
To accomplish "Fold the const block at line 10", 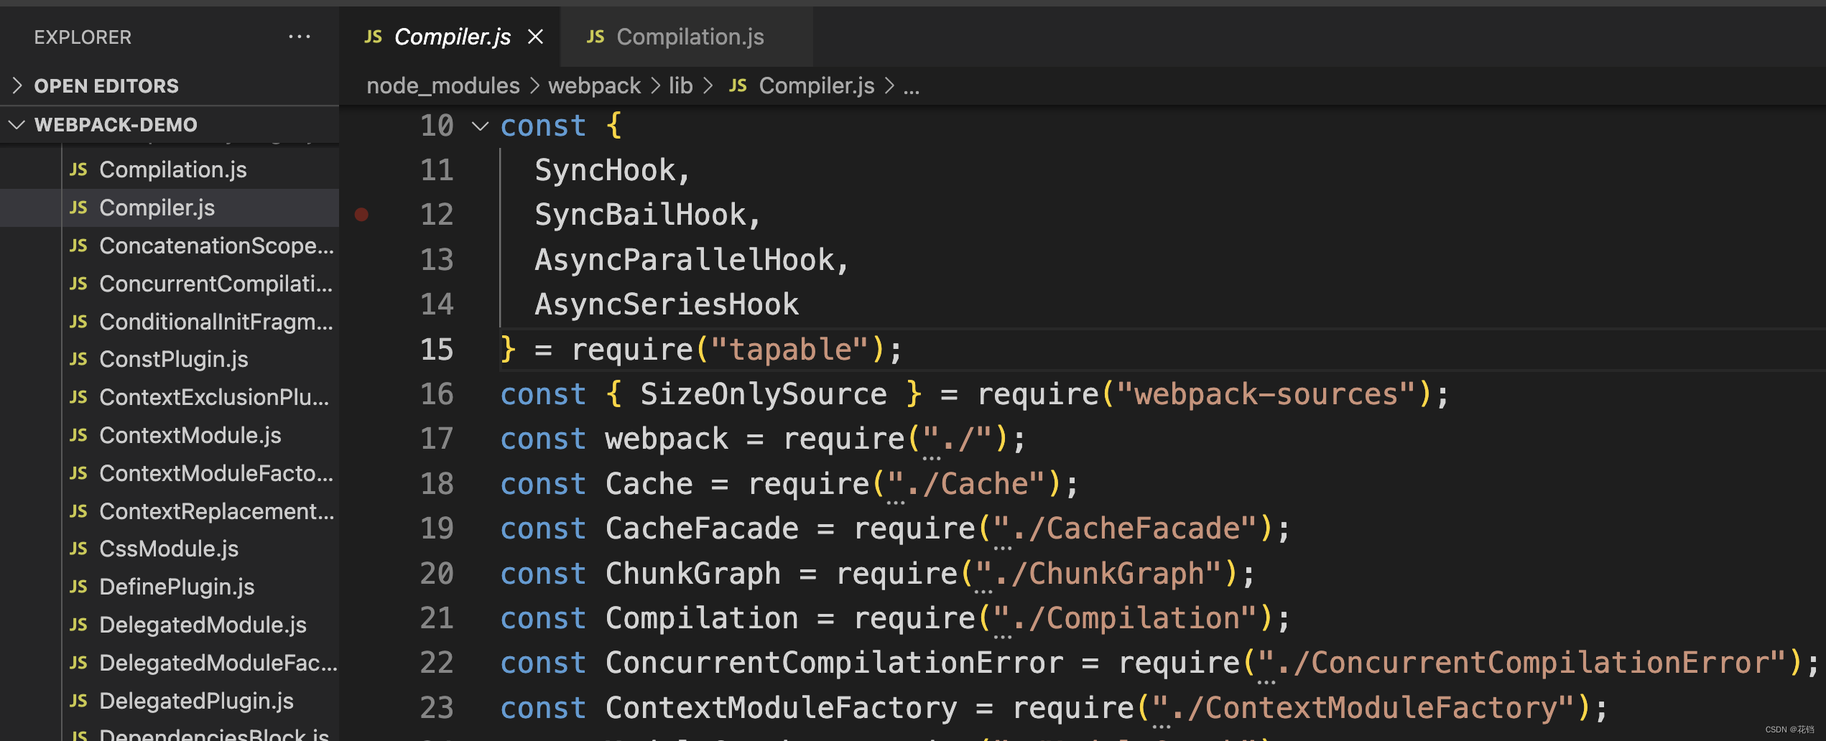I will coord(479,126).
